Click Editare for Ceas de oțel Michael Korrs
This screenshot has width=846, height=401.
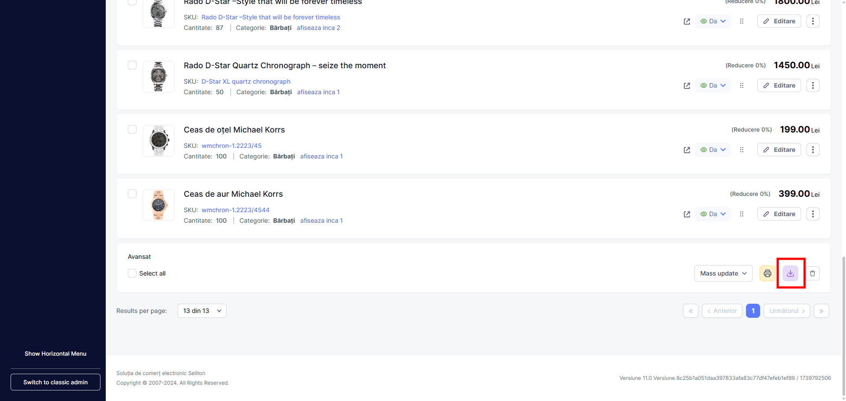(x=779, y=150)
